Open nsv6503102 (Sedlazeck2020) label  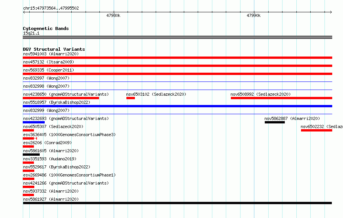156,94
